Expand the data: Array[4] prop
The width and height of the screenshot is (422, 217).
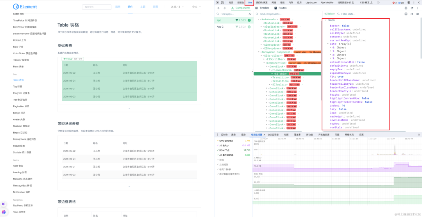point(327,44)
